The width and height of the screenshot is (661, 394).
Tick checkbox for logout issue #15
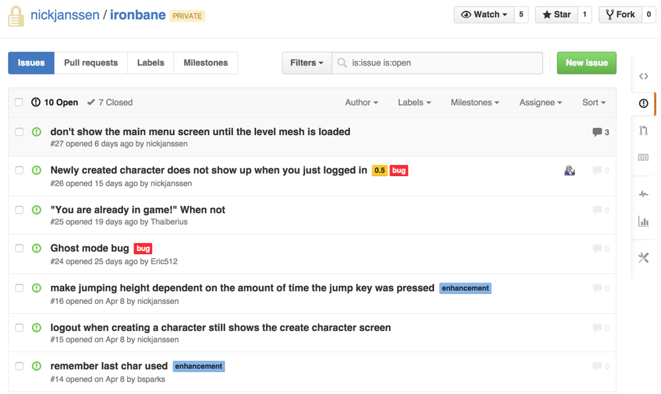click(19, 327)
